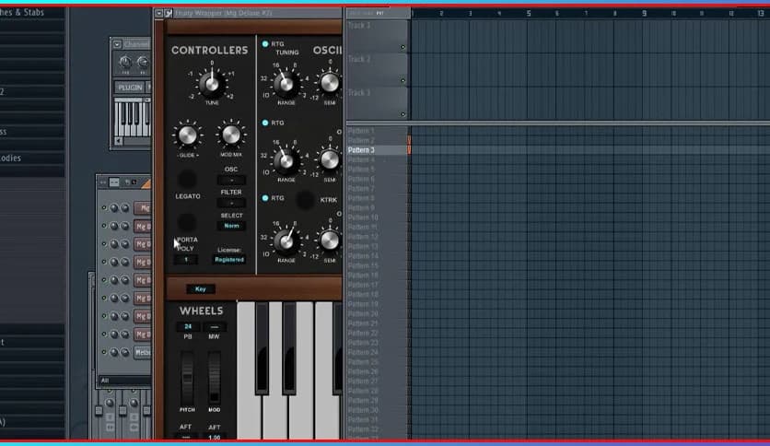Click the TUNE knob in Controllers

(x=212, y=84)
